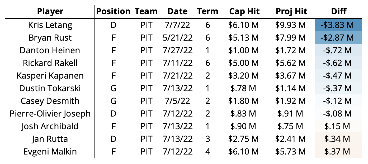Click the Date column header
Image resolution: width=368 pixels, height=164 pixels.
pyautogui.click(x=177, y=11)
